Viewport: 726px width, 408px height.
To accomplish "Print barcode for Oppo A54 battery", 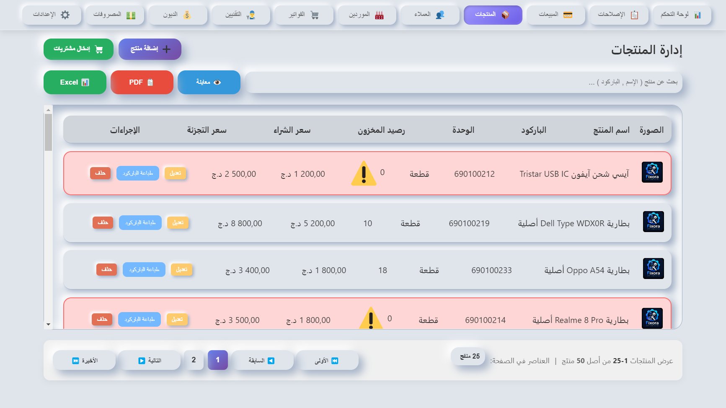I will 144,269.
